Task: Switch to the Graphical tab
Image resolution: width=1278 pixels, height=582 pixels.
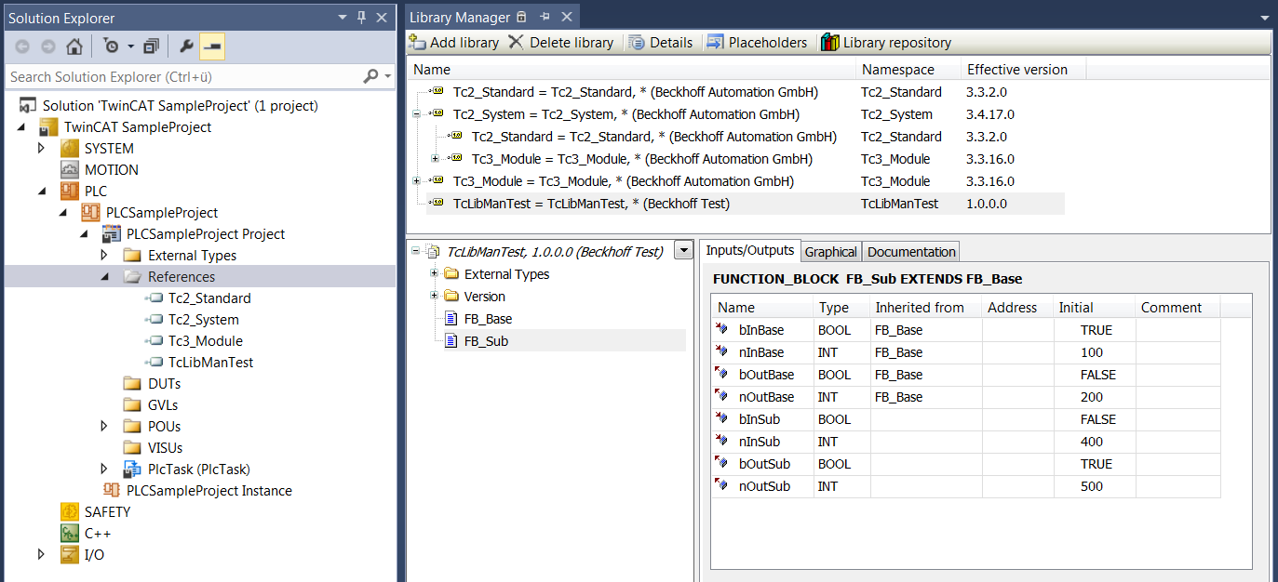Action: tap(830, 251)
